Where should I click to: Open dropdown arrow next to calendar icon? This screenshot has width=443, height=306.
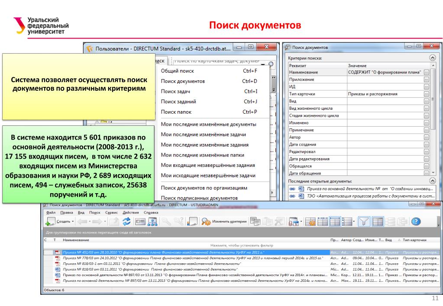tap(301, 222)
